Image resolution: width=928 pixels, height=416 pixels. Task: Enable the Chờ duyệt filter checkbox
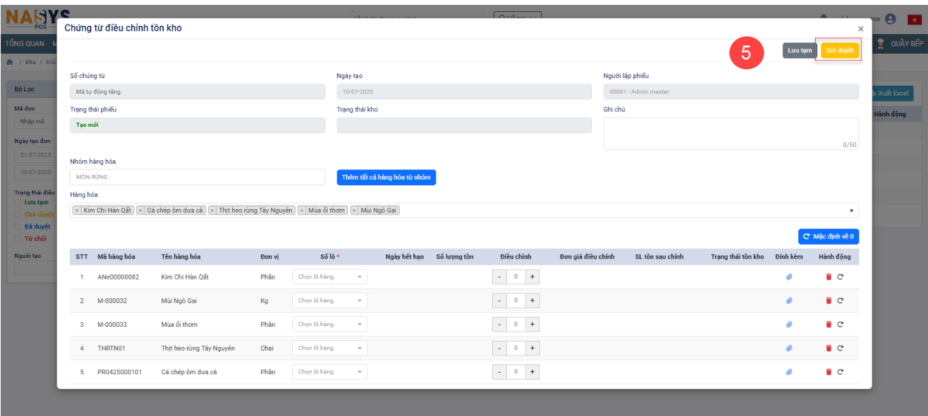click(19, 215)
